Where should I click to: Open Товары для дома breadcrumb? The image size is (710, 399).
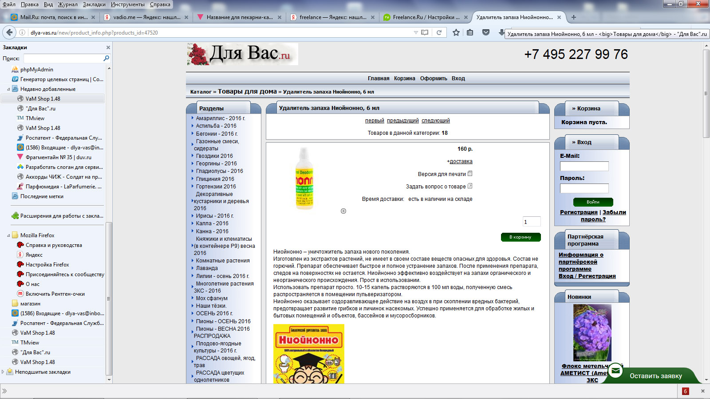click(x=247, y=91)
